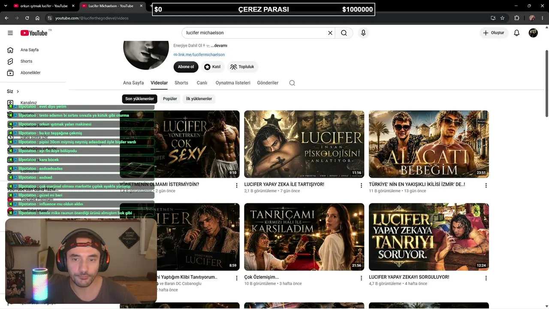
Task: Open the 'Çok Özlemişim...' video title
Action: click(262, 277)
